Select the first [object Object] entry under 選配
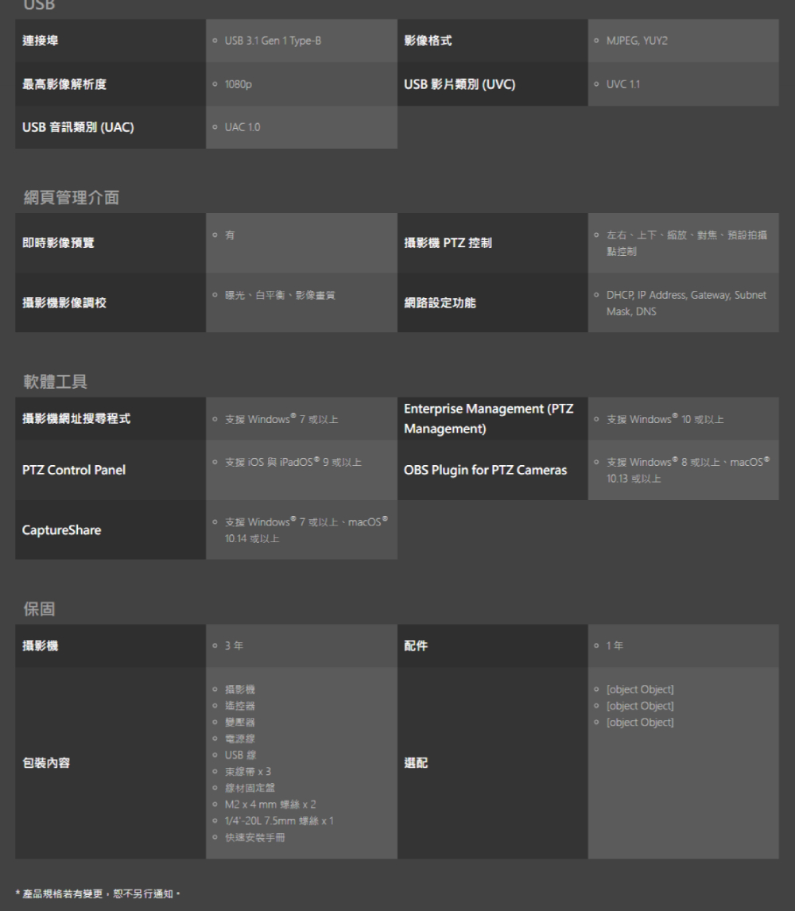The width and height of the screenshot is (795, 911). (639, 689)
